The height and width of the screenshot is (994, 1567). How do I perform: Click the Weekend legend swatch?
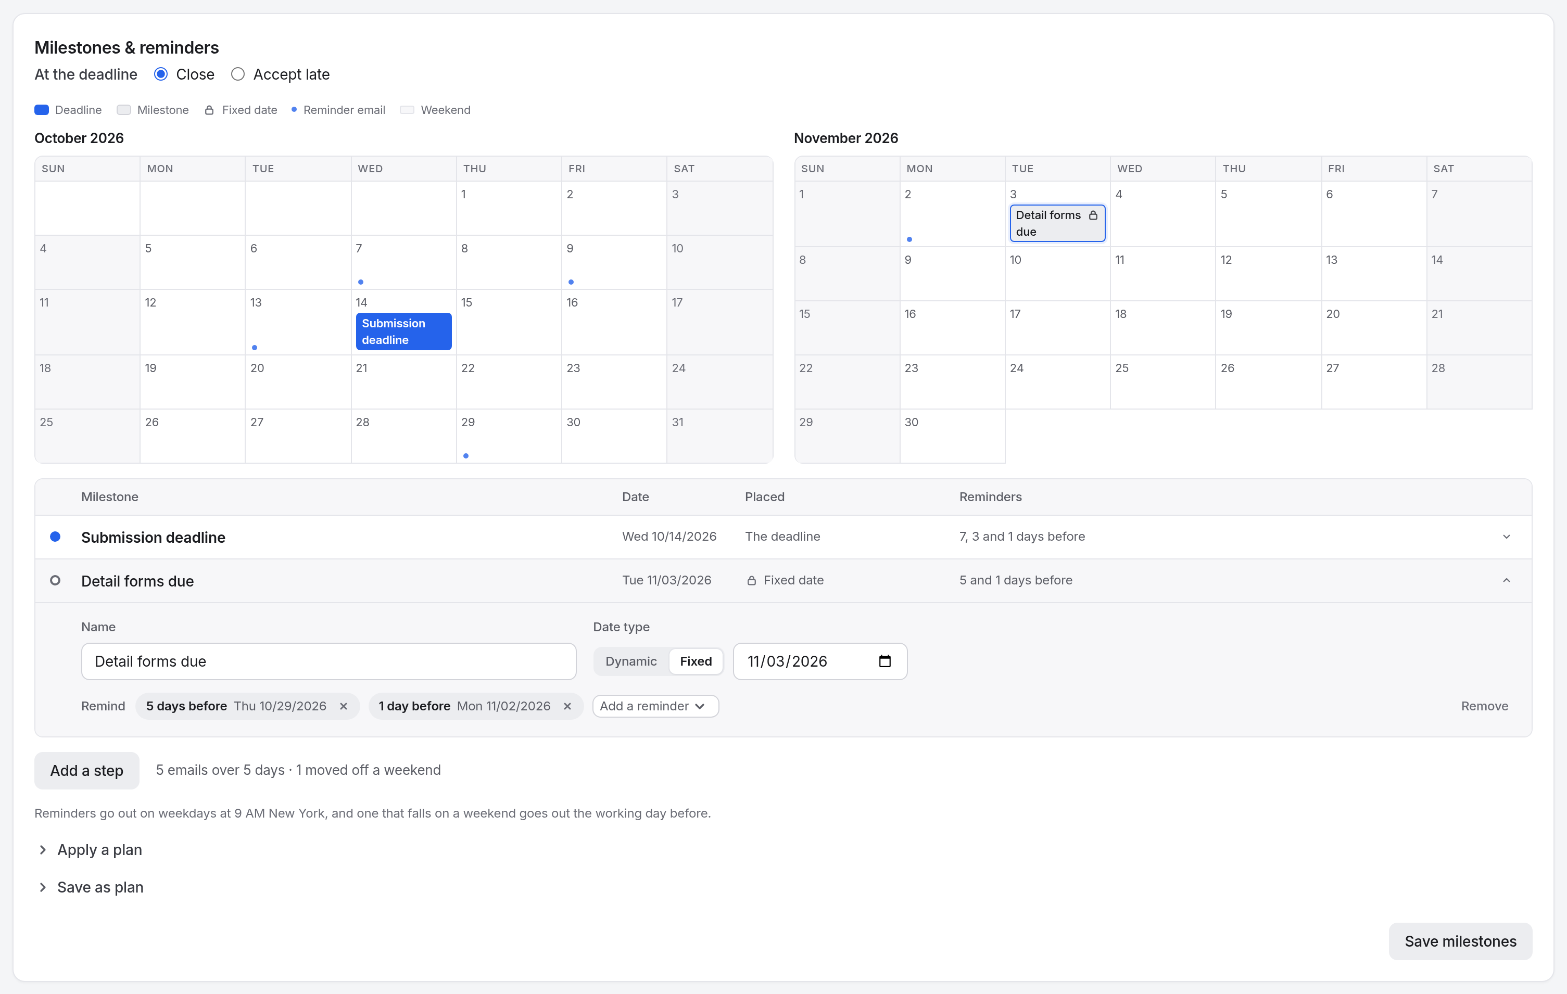[407, 110]
